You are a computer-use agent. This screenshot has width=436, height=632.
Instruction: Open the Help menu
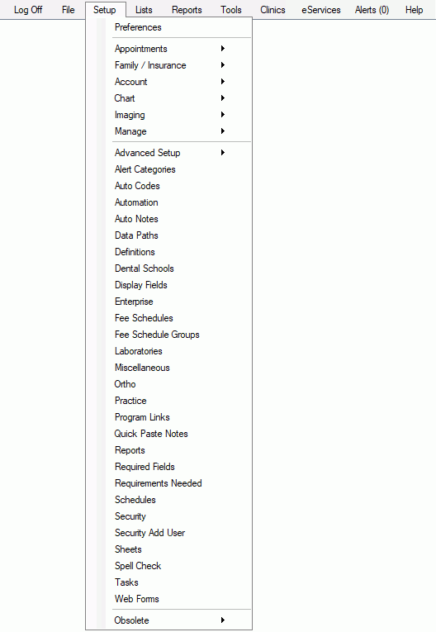click(x=414, y=10)
